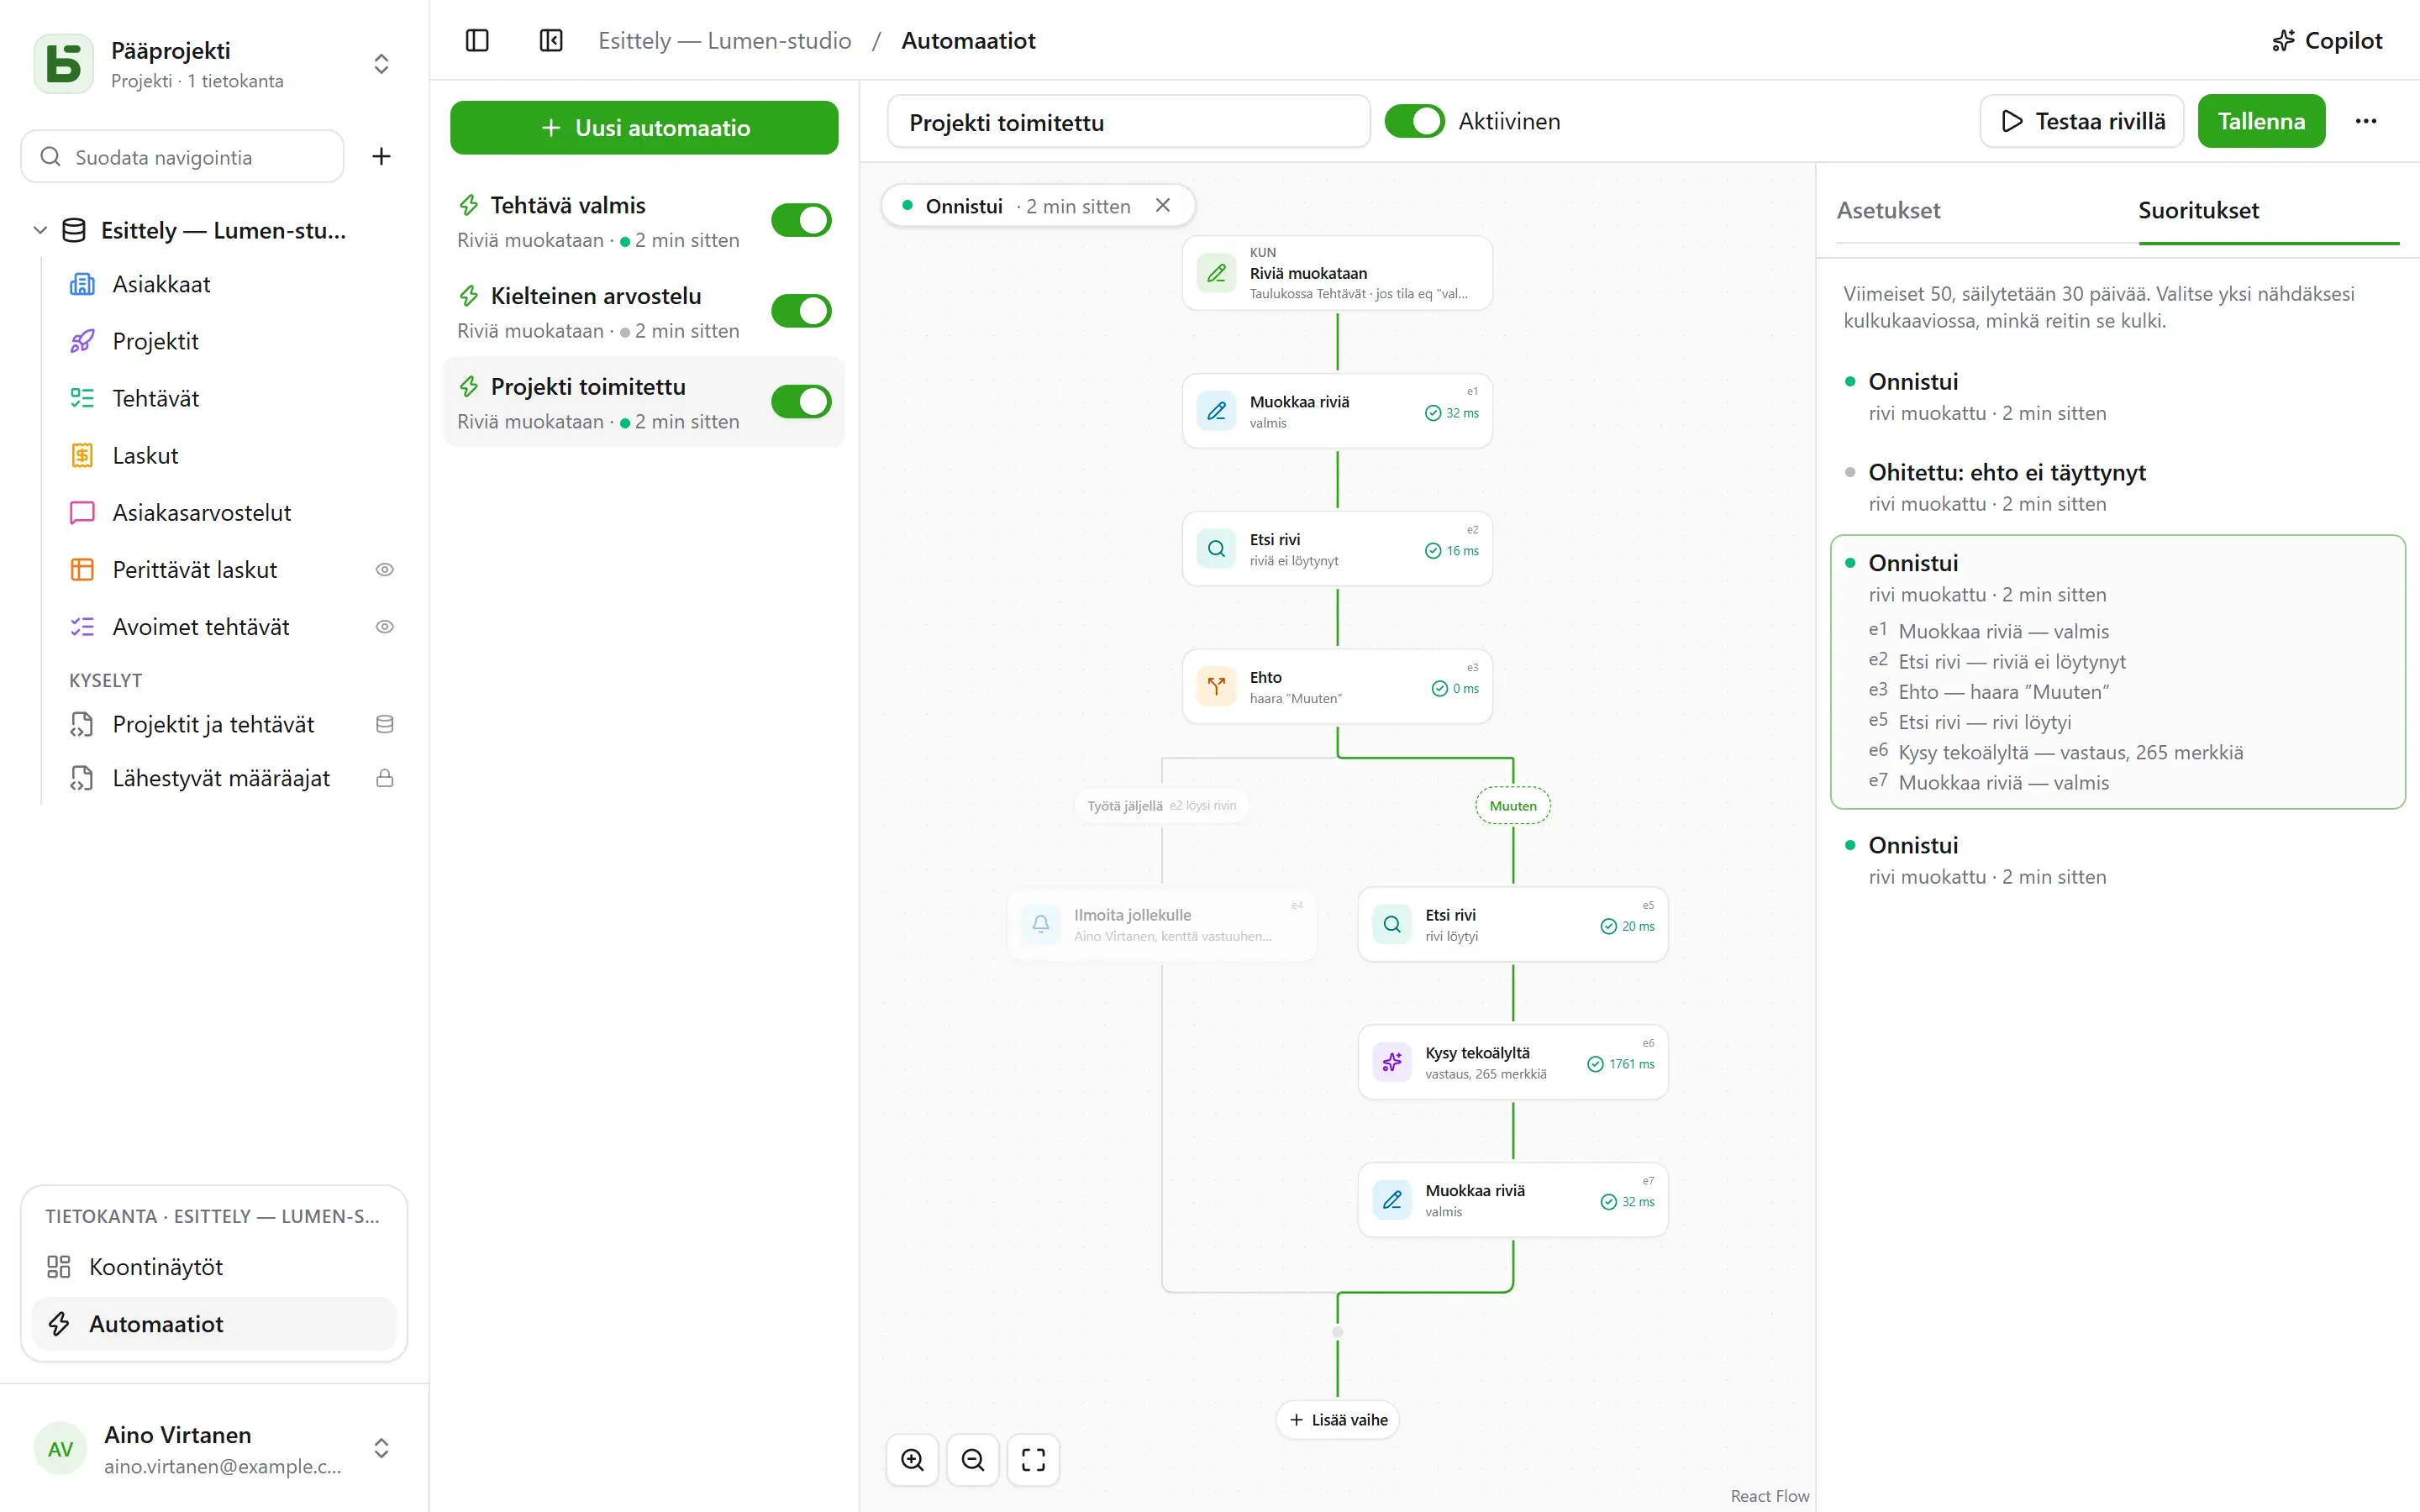The image size is (2420, 1512).
Task: Open Koontinäytöt dashboards
Action: pyautogui.click(x=214, y=1266)
